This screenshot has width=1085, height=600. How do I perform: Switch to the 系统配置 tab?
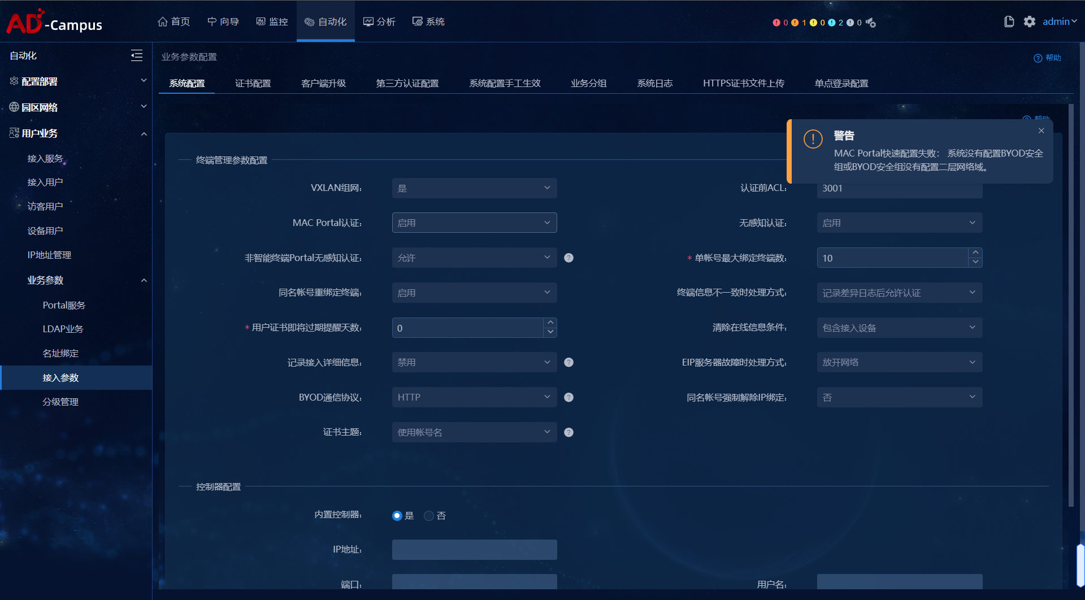pos(187,84)
